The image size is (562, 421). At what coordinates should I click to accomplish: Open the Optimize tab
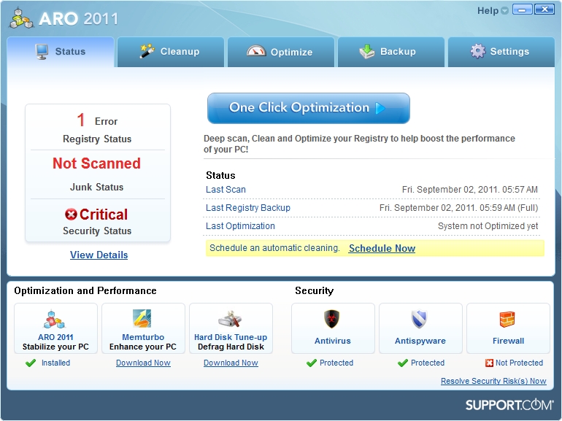281,52
